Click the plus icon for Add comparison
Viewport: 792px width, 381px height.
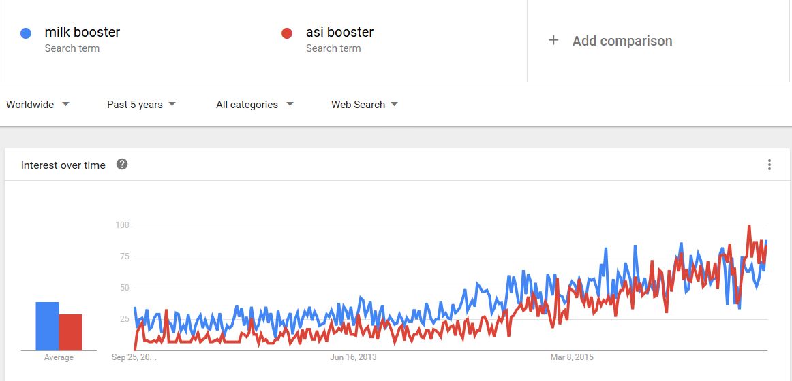click(x=553, y=40)
